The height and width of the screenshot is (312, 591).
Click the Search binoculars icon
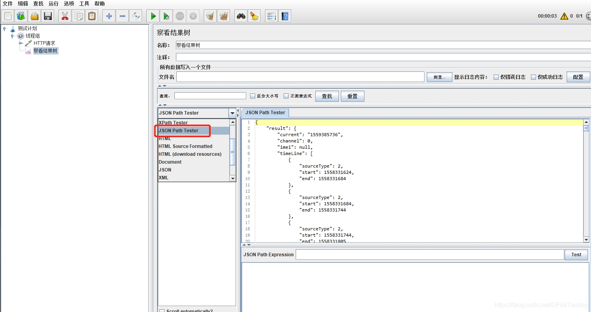[x=241, y=16]
